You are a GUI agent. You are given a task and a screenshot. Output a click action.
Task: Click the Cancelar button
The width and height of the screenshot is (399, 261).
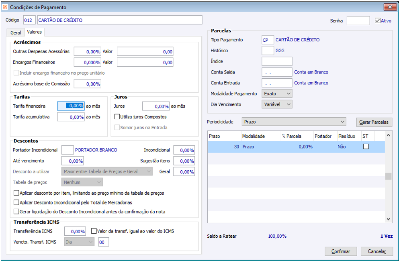click(x=374, y=251)
